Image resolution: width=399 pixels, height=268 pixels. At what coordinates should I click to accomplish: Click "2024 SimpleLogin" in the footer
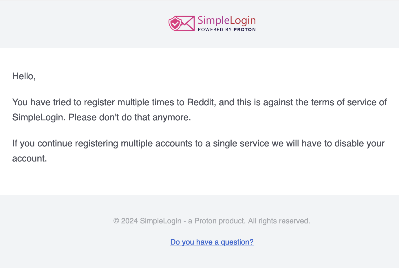(x=151, y=221)
